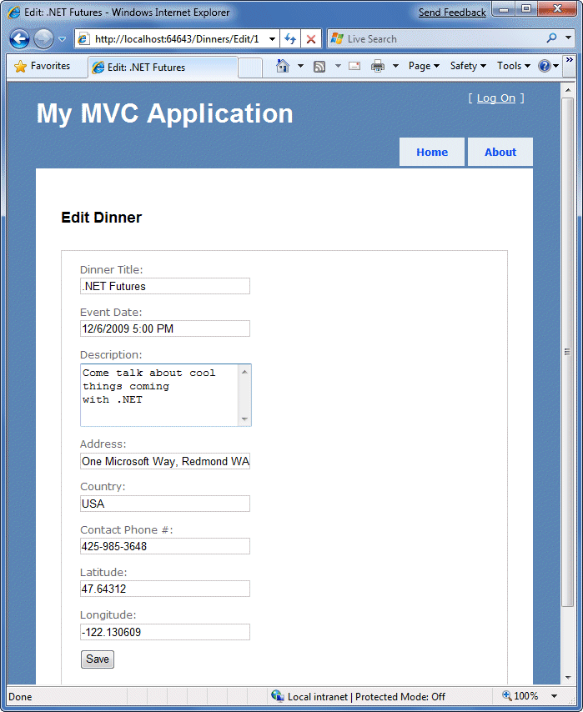This screenshot has height=712, width=583.
Task: Click the Edit Dinner heading
Action: [x=101, y=218]
